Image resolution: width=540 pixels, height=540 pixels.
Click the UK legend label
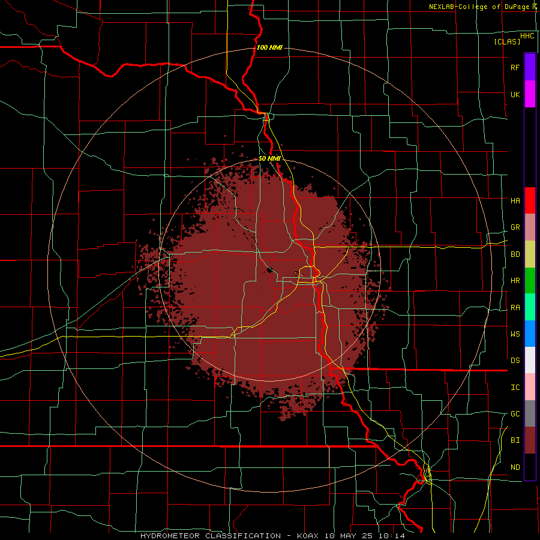[x=515, y=95]
